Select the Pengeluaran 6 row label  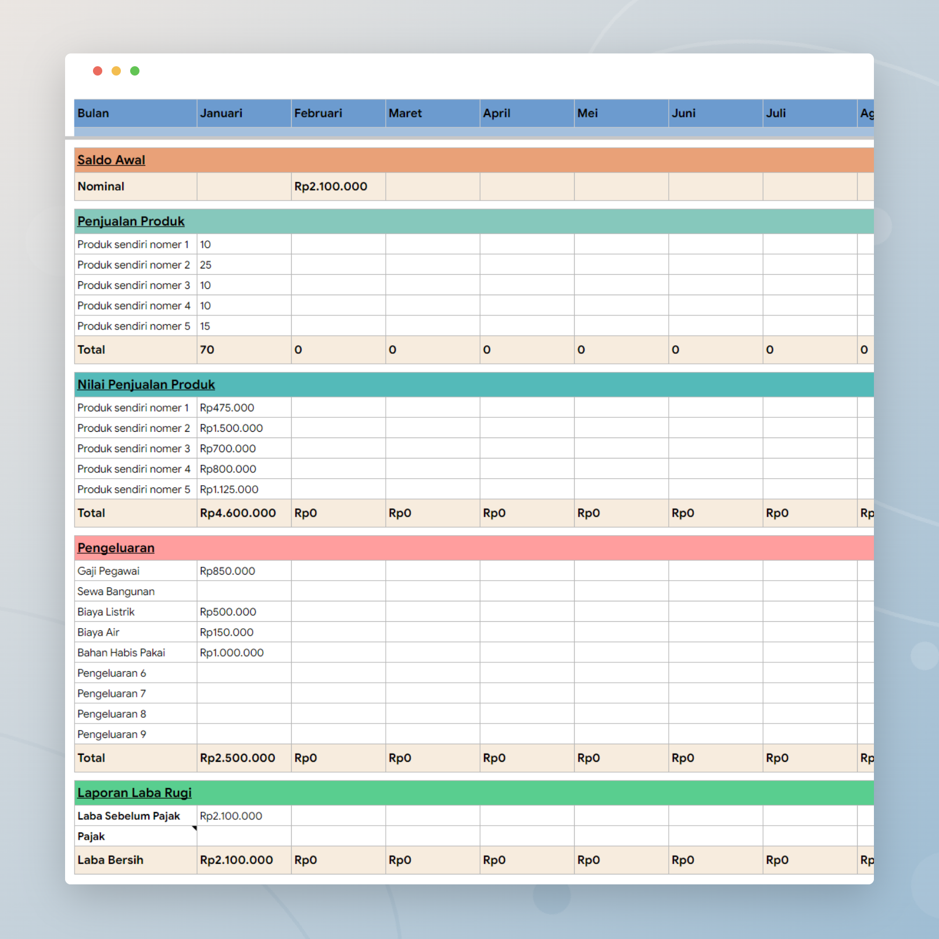pos(135,673)
